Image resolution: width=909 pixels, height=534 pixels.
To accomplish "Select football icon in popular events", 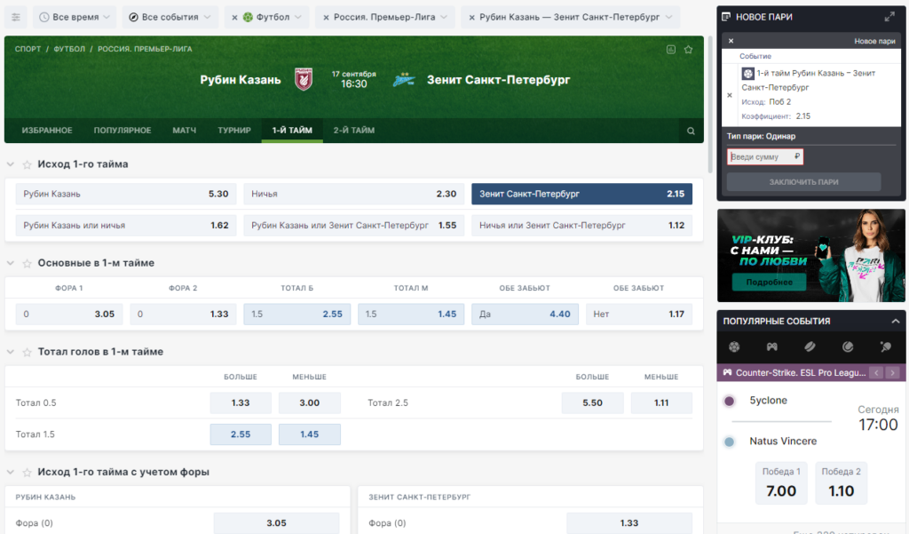I will [734, 347].
